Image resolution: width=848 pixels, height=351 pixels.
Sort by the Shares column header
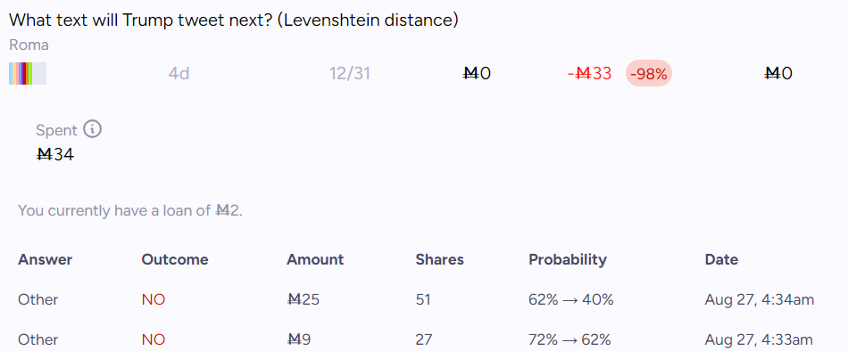coord(440,260)
